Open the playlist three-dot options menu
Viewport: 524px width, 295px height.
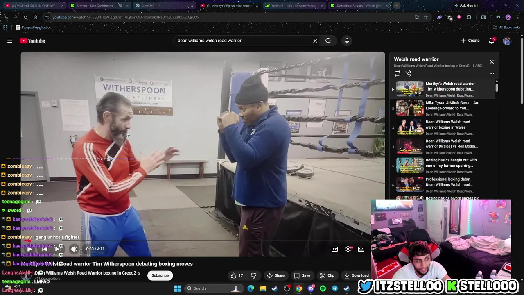tap(492, 74)
